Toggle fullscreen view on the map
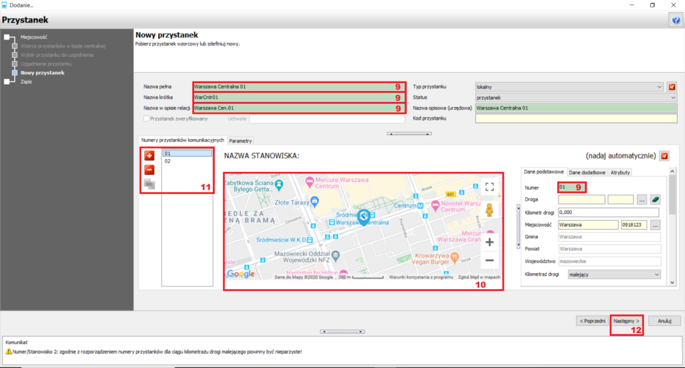The height and width of the screenshot is (368, 685). point(490,187)
